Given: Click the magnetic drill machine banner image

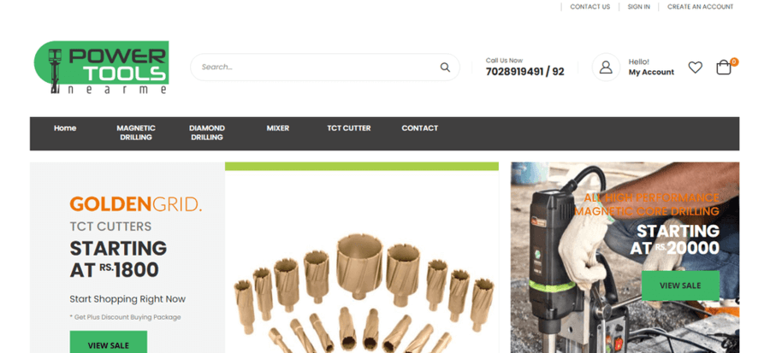Looking at the screenshot, I should click(x=625, y=258).
